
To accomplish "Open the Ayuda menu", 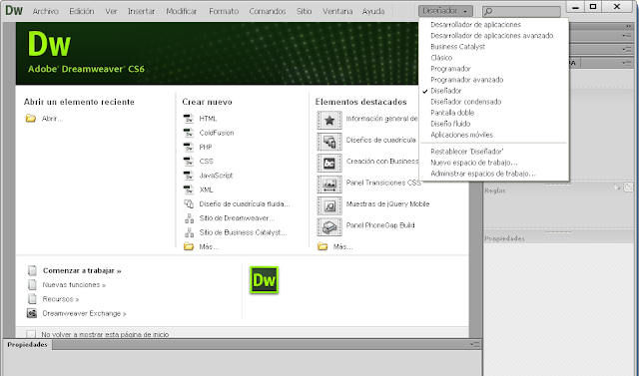I will pyautogui.click(x=373, y=11).
